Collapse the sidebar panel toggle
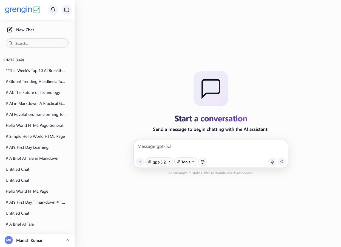 [67, 10]
